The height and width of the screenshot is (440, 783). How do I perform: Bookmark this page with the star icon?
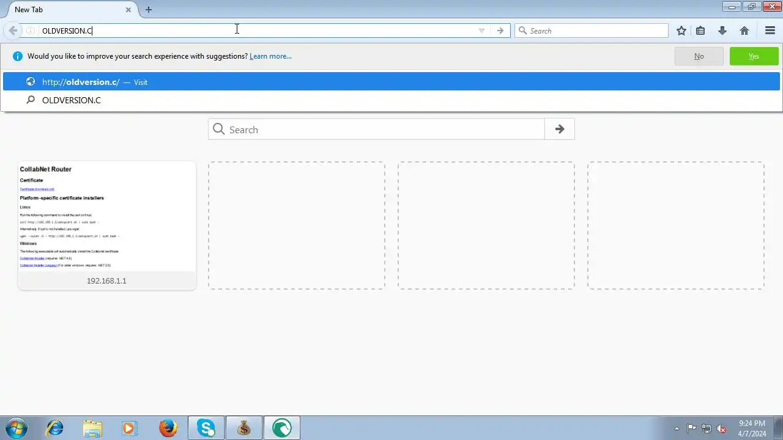[681, 31]
